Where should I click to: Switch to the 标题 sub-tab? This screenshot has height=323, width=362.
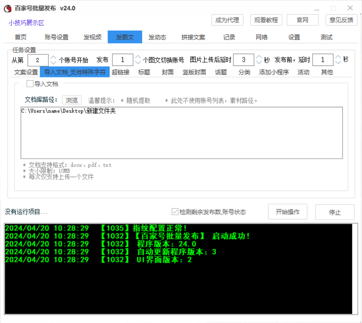(x=144, y=72)
